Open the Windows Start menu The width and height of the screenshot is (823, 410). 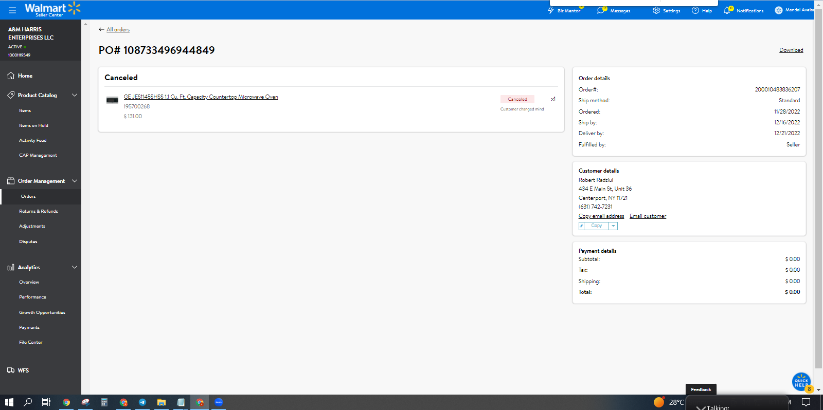pos(9,402)
